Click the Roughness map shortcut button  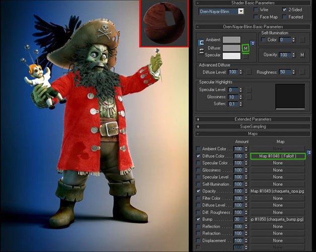(302, 72)
